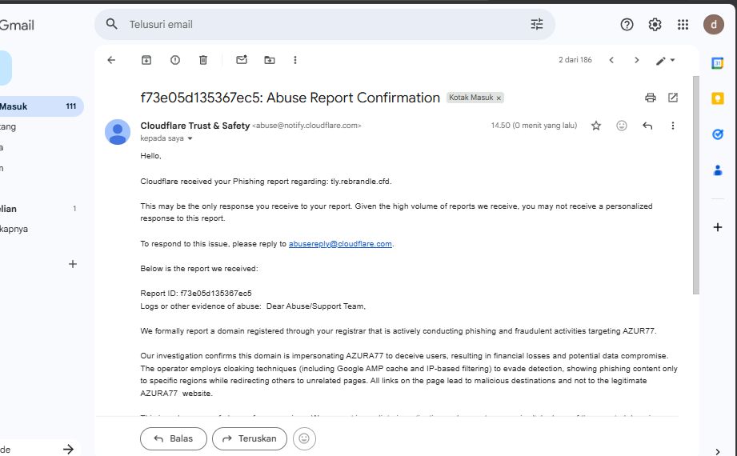This screenshot has height=456, width=737.
Task: Click the Teruskan forward button
Action: coord(250,438)
